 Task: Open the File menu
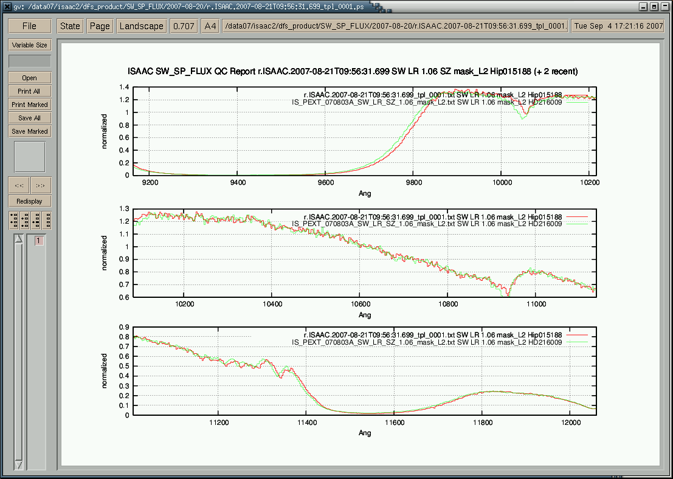click(30, 26)
